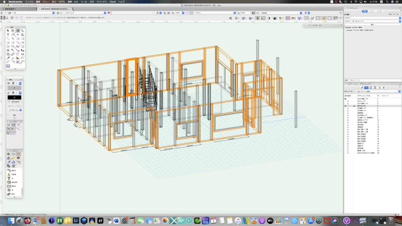Click the 60%/60% opacity button
402x226 pixels.
[14, 102]
